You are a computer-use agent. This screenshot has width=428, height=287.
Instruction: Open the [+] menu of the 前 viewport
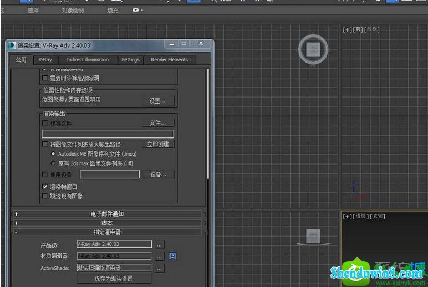pos(347,29)
